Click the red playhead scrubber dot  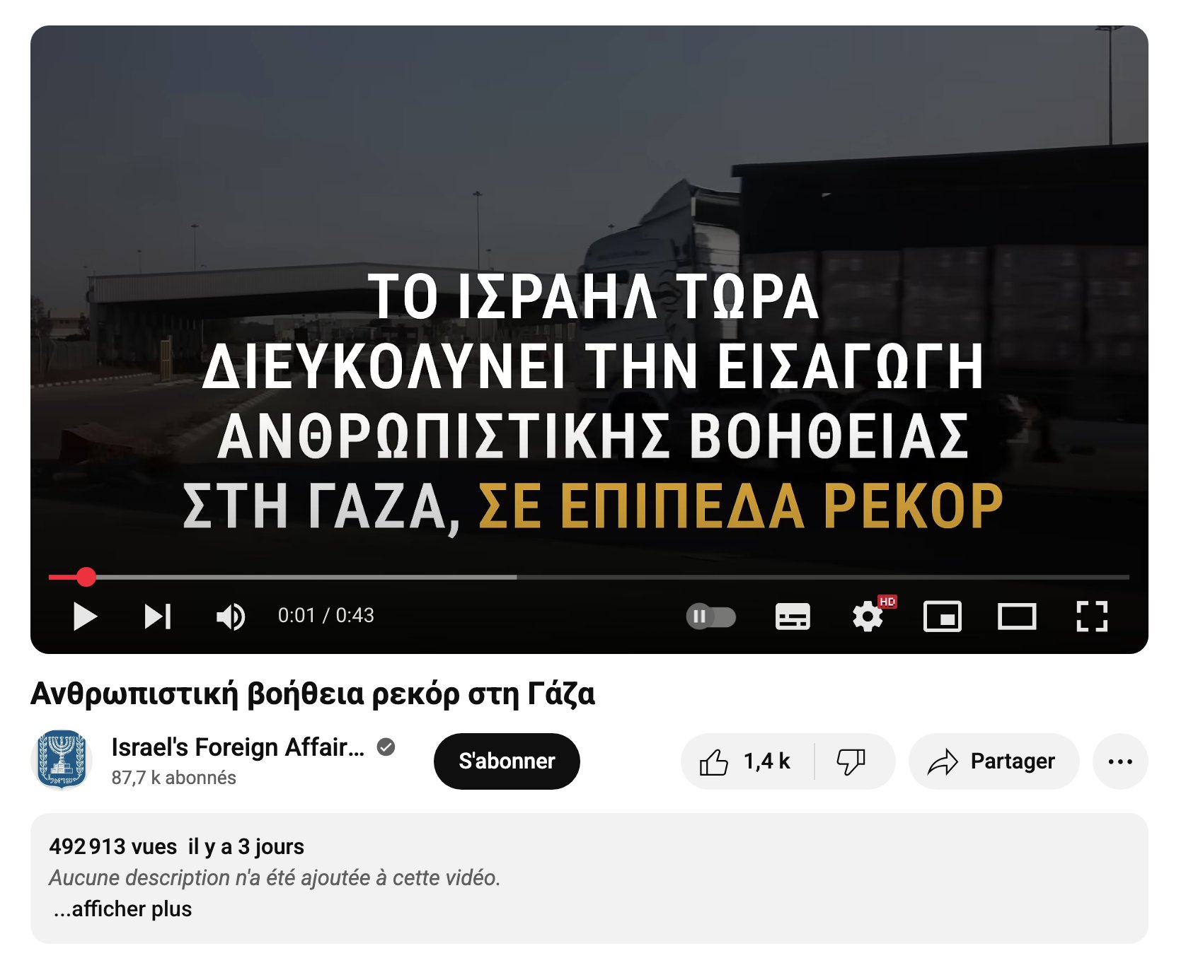(86, 578)
